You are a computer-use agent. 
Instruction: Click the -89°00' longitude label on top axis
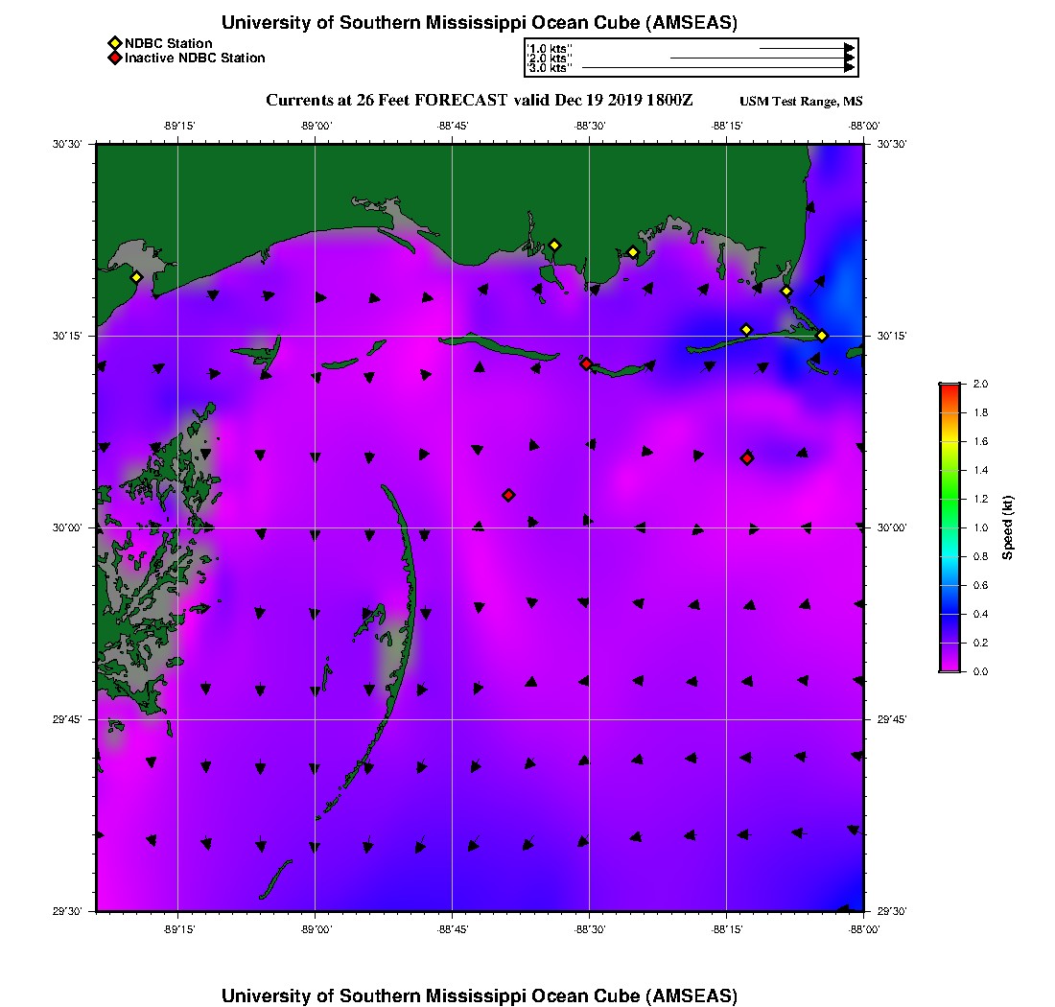point(316,126)
